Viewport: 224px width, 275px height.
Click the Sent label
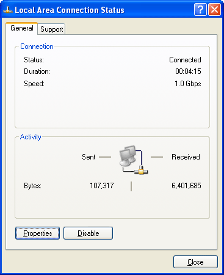(x=89, y=157)
